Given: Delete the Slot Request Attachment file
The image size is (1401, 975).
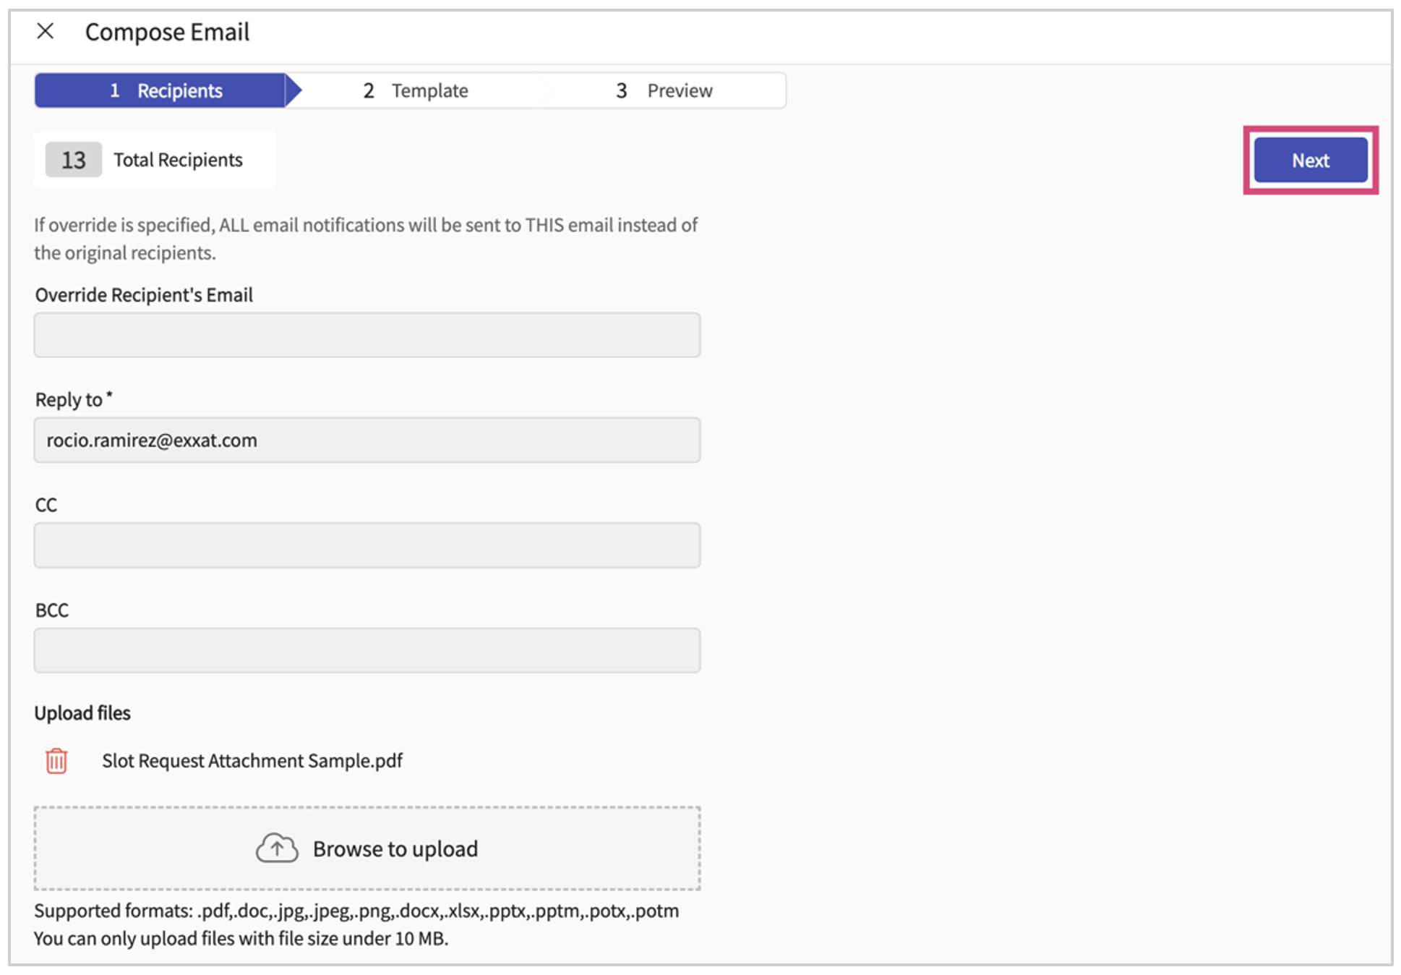Looking at the screenshot, I should (x=56, y=761).
